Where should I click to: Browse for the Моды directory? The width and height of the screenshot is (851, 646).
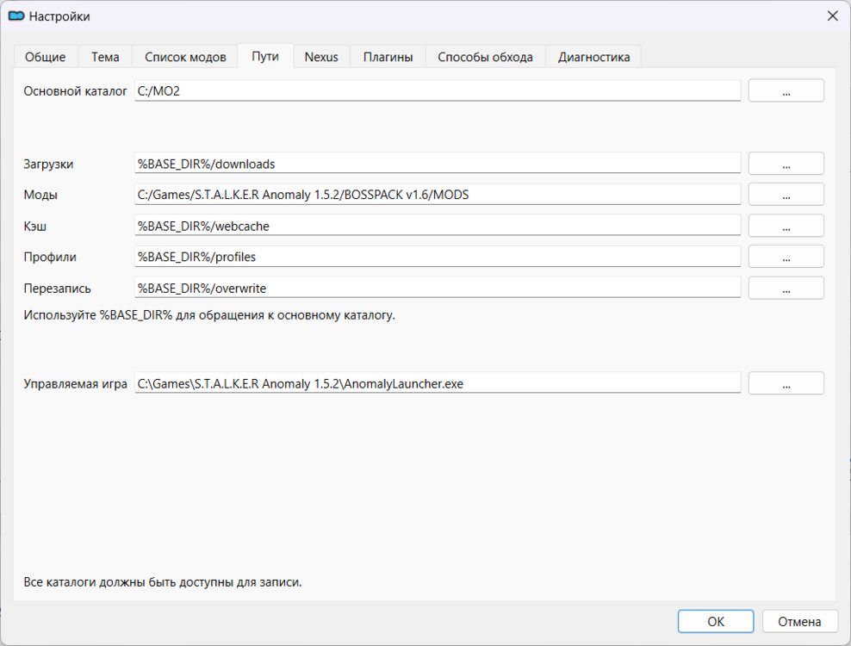click(786, 195)
